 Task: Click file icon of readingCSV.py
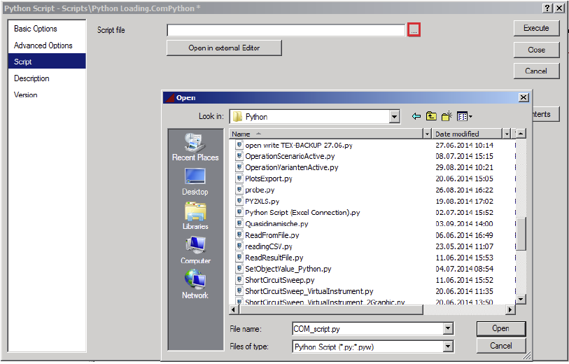(x=239, y=246)
